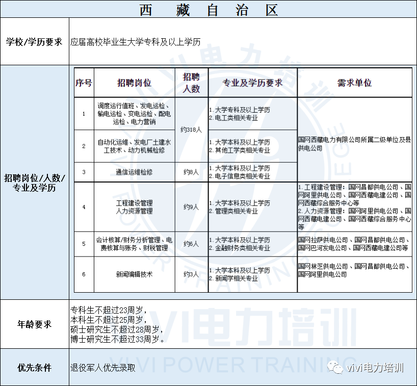Select the '招聘岗位/人数/专业及学历' row label
Screen dimensions: 417x386
pyautogui.click(x=34, y=183)
